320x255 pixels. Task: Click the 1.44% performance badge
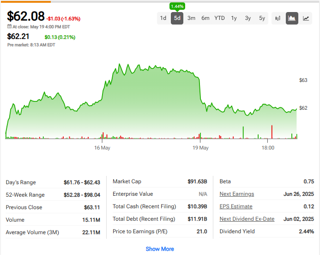177,6
